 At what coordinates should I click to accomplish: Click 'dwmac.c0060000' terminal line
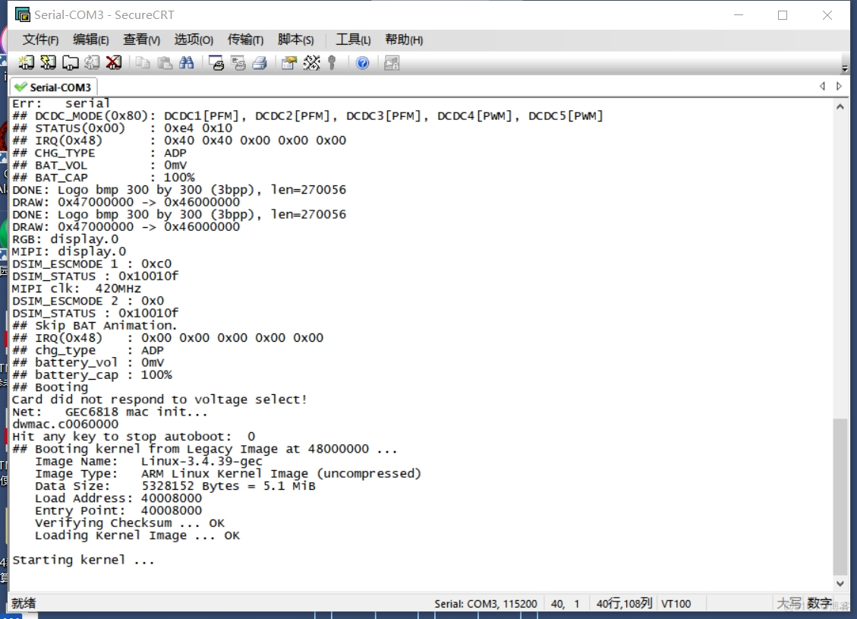click(65, 424)
